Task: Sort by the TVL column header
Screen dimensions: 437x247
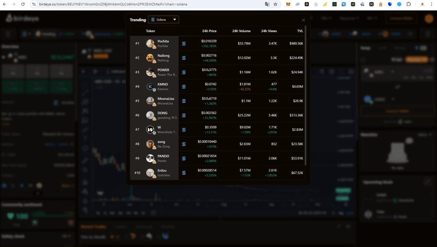Action: tap(300, 31)
